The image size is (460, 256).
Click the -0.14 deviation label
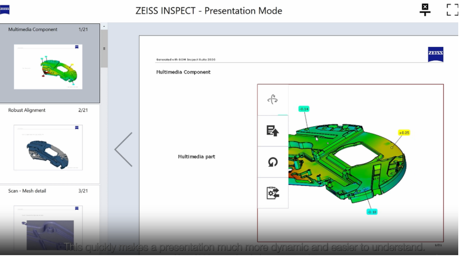tap(303, 109)
